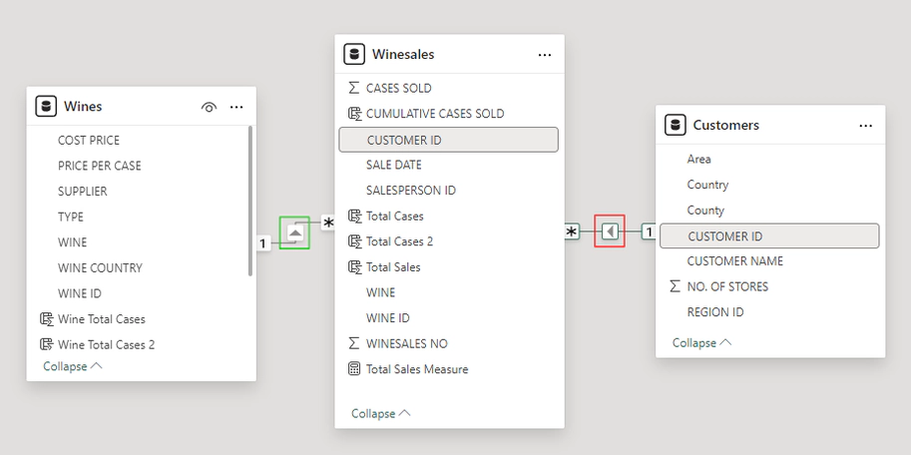Click the Wines-Winesales relationship direction arrow
911x455 pixels.
(x=294, y=232)
